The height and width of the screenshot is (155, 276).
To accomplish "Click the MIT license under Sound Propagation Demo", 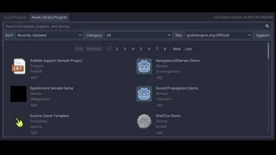I will tap(160, 106).
